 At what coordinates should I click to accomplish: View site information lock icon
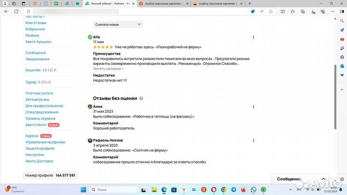click(x=28, y=12)
